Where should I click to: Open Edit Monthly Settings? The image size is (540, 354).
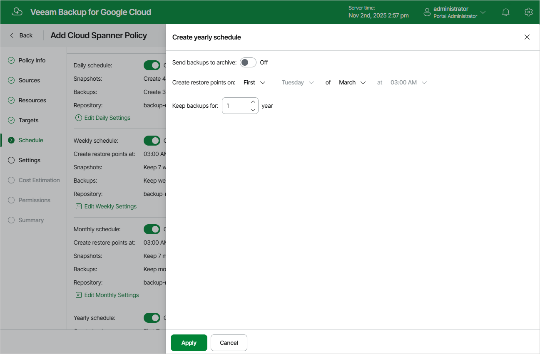click(x=112, y=295)
